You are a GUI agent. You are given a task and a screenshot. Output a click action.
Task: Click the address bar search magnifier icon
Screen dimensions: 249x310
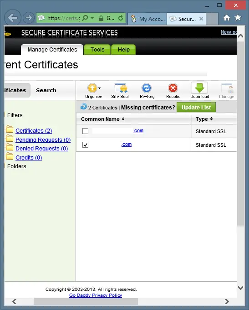click(x=85, y=18)
